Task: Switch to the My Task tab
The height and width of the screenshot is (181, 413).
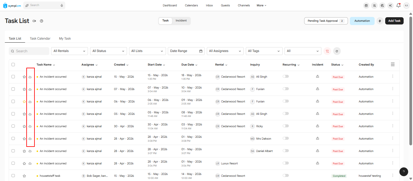Action: pyautogui.click(x=65, y=39)
